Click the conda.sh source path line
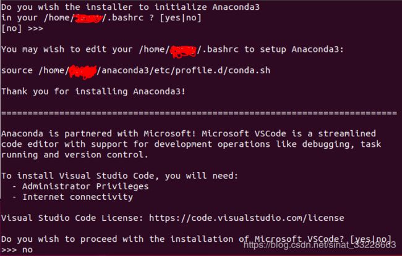This screenshot has width=402, height=256. click(x=135, y=70)
